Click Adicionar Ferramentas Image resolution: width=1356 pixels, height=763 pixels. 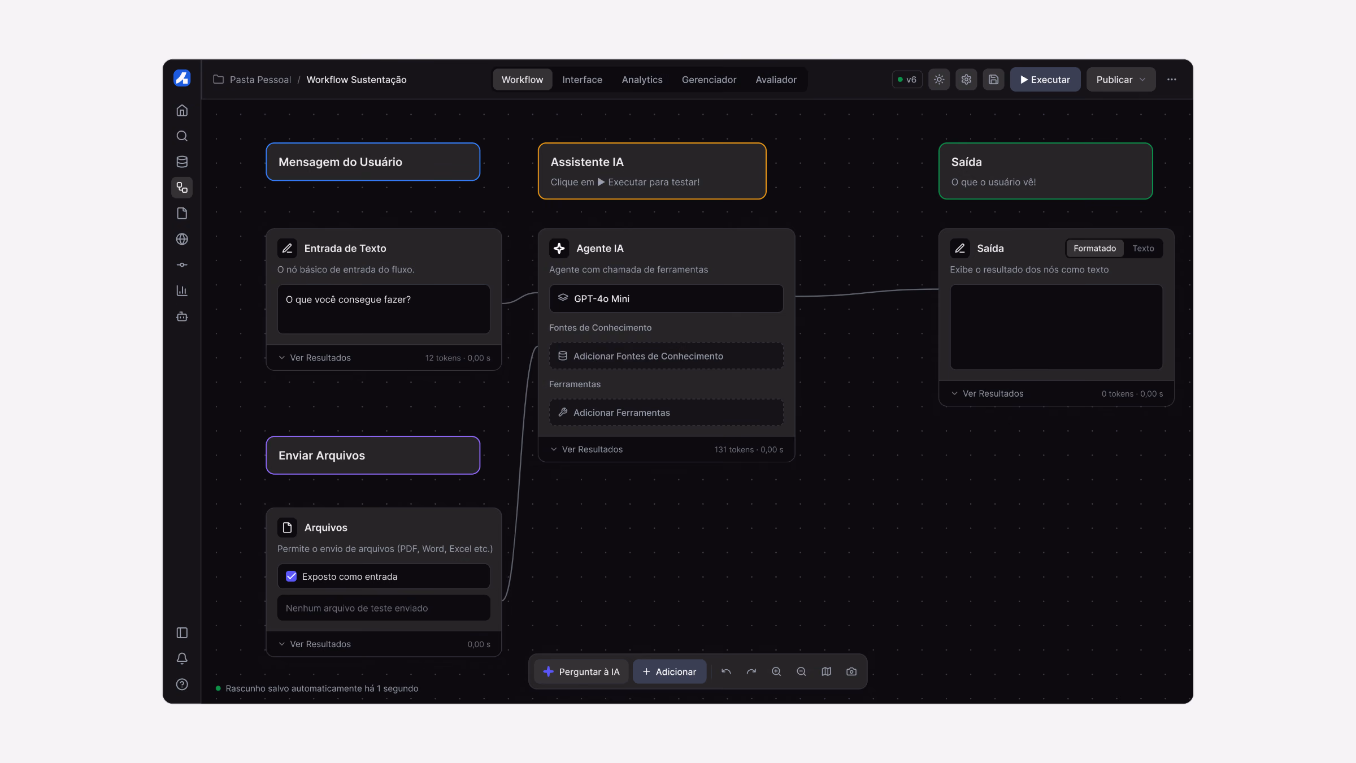[666, 413]
